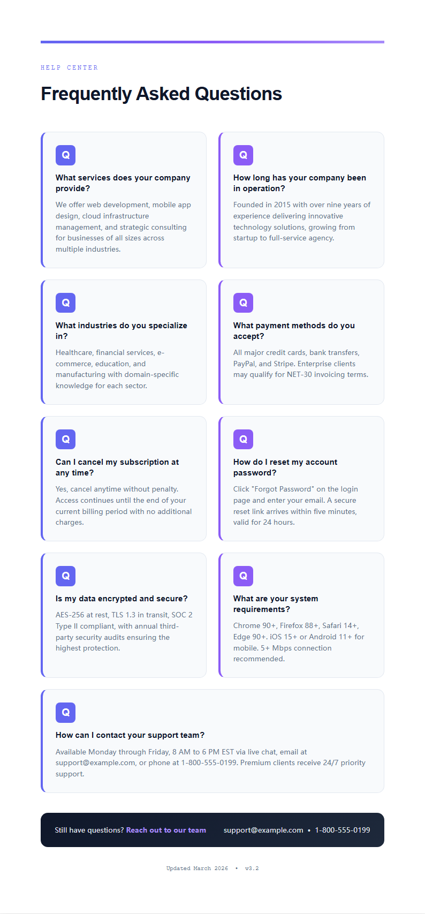Click the Q icon beside services question

(x=65, y=155)
